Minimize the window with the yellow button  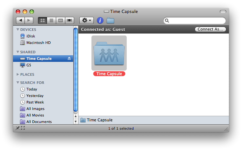coord(25,12)
